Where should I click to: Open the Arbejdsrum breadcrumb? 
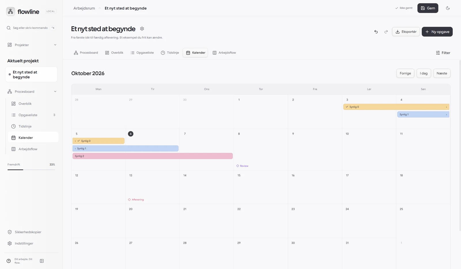pos(84,8)
